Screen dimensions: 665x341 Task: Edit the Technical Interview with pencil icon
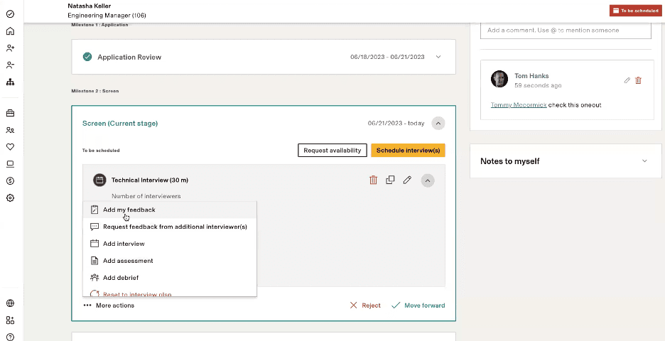(407, 180)
